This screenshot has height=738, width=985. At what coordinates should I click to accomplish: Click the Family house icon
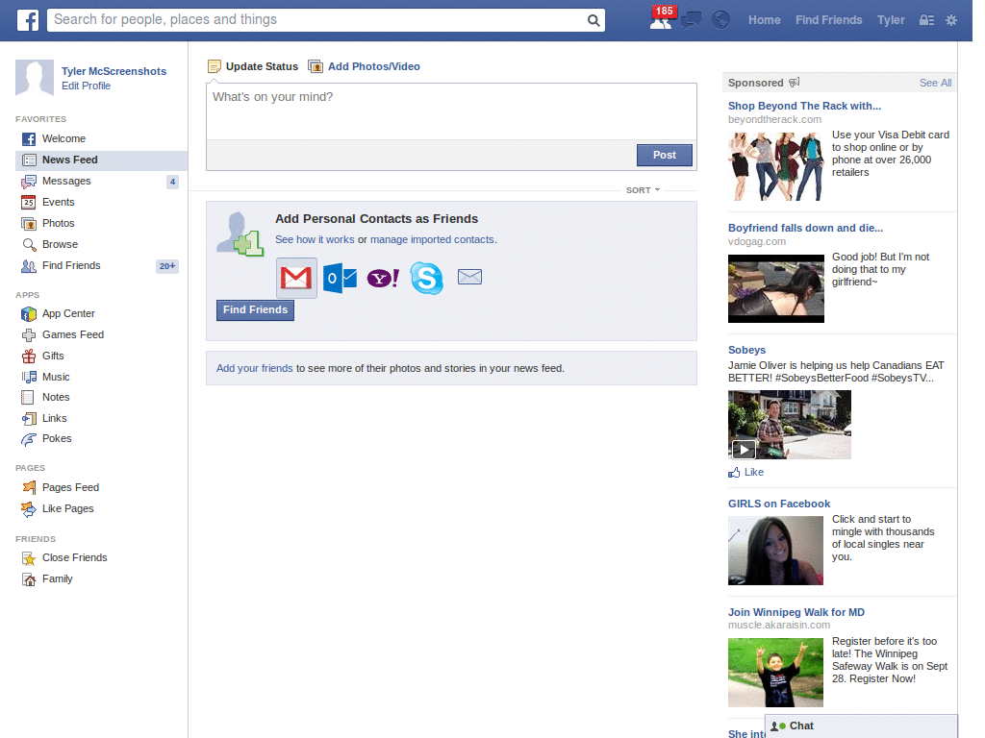(29, 579)
